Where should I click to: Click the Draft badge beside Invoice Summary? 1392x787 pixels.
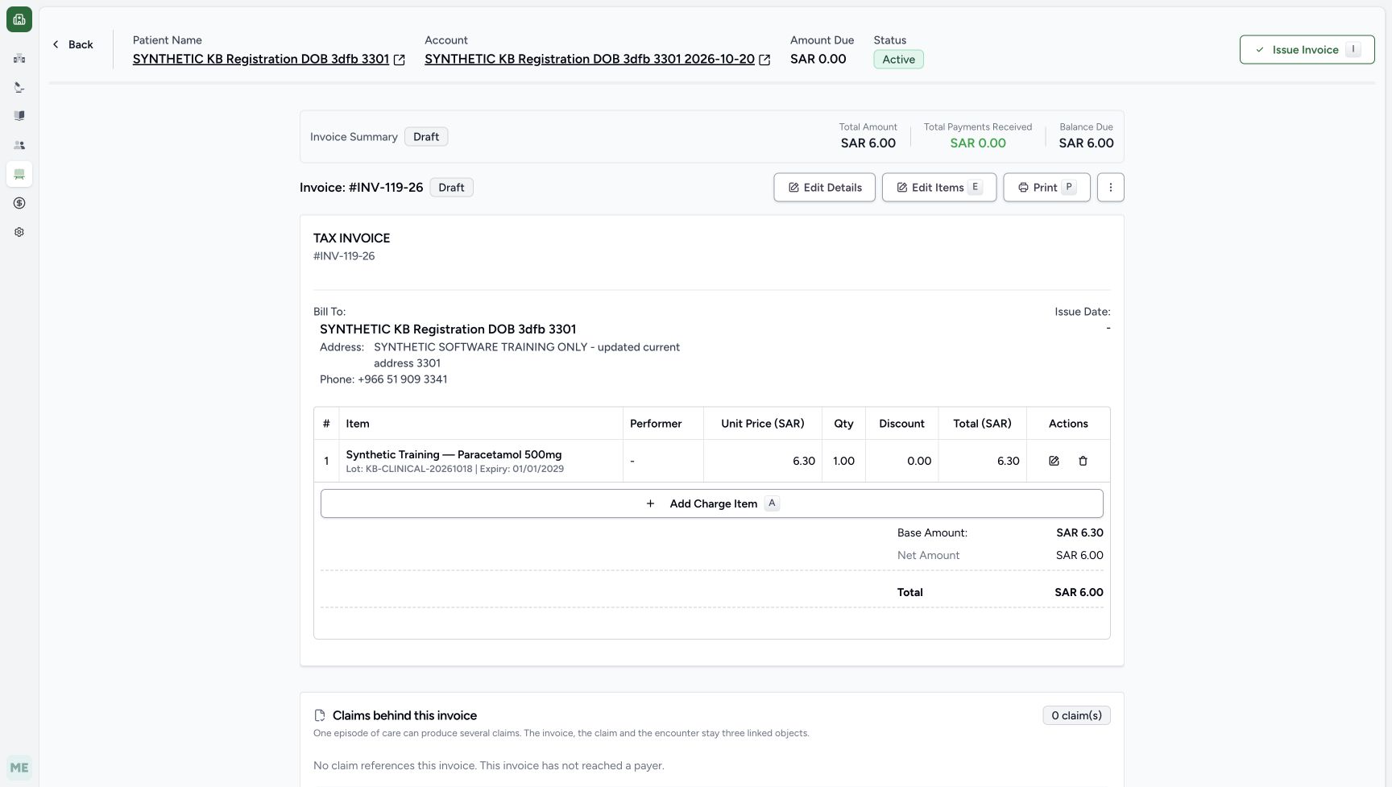pos(426,137)
